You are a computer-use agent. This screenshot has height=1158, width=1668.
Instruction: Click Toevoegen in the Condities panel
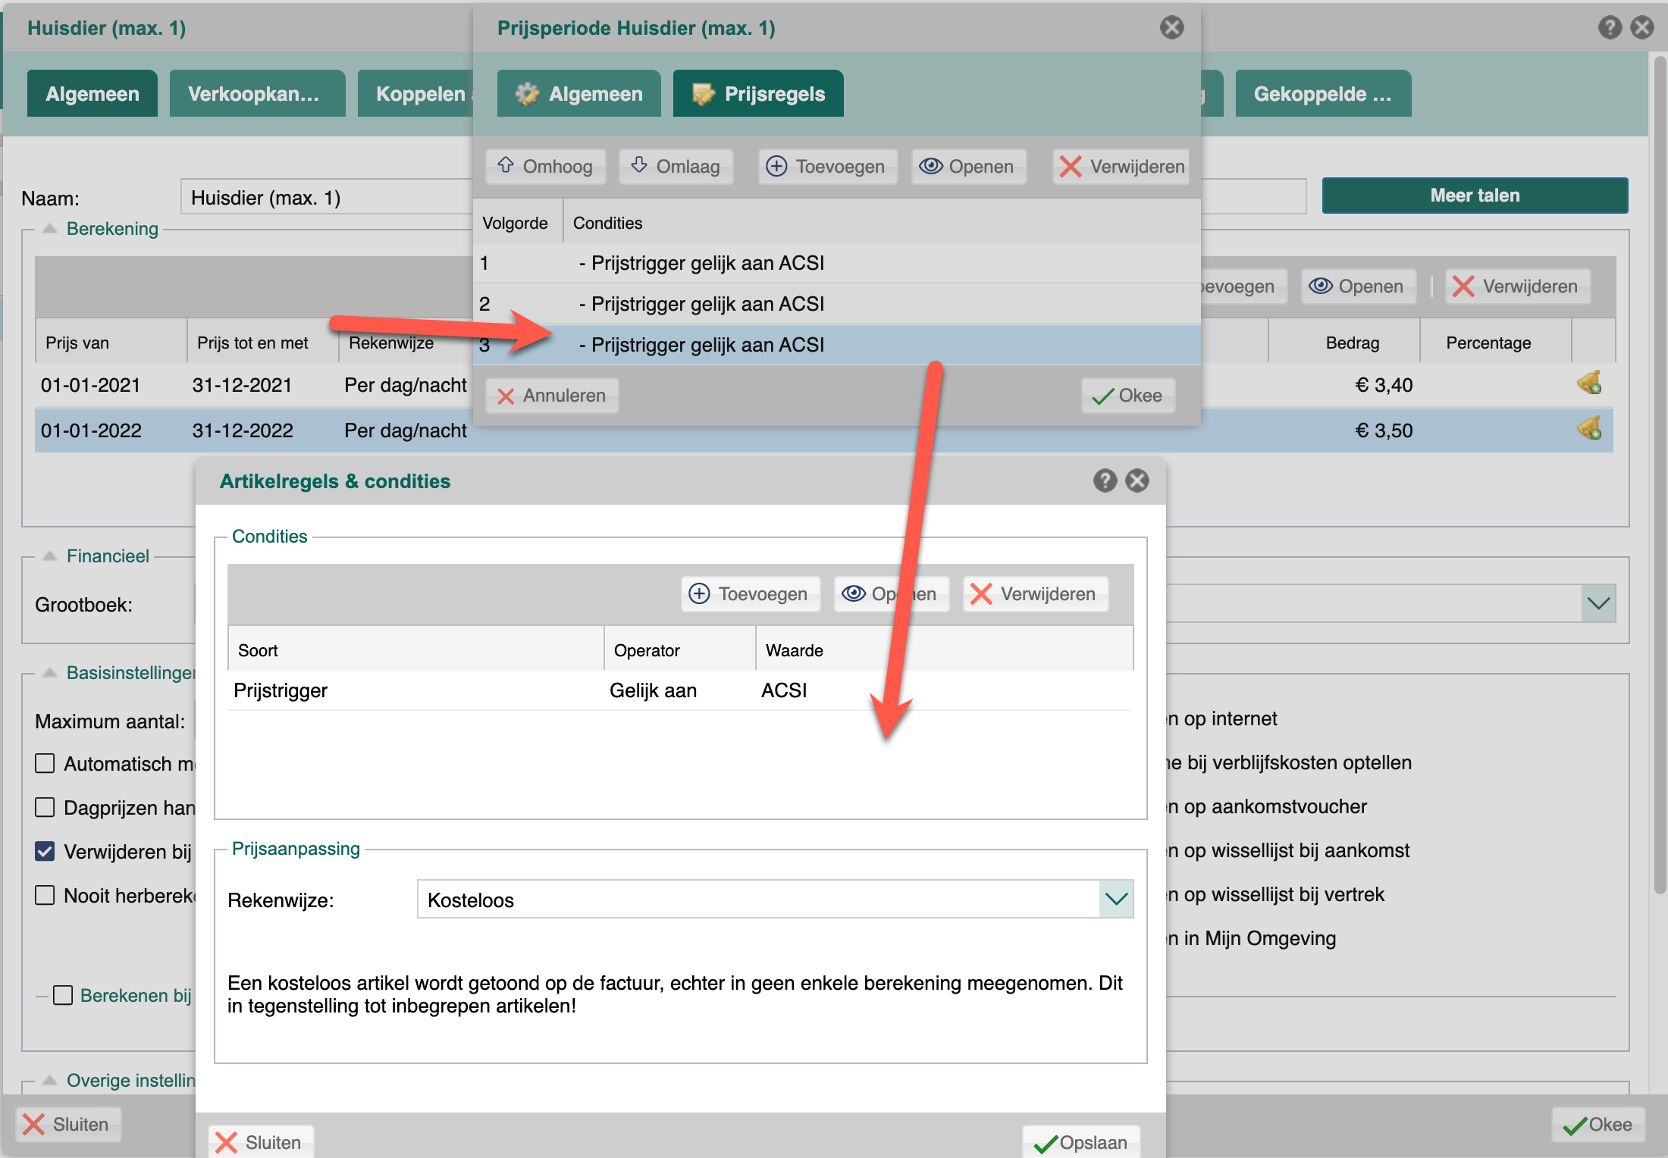click(751, 594)
